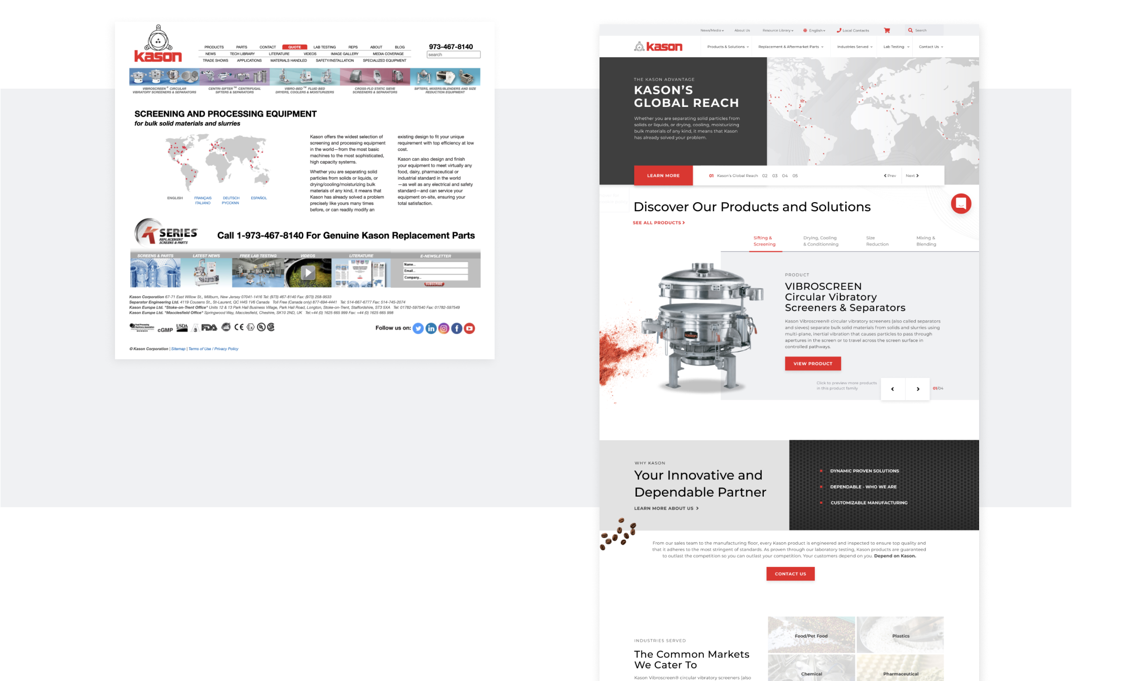1121x681 pixels.
Task: Click the red QUOTE menu item
Action: tap(294, 47)
